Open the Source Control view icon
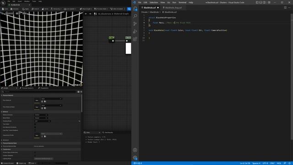Image resolution: width=293 pixels, height=165 pixels. tap(135, 24)
